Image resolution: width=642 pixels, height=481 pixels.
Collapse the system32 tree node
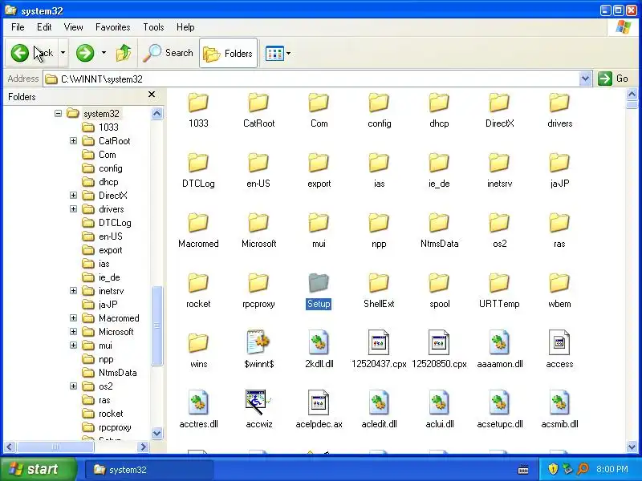point(58,113)
